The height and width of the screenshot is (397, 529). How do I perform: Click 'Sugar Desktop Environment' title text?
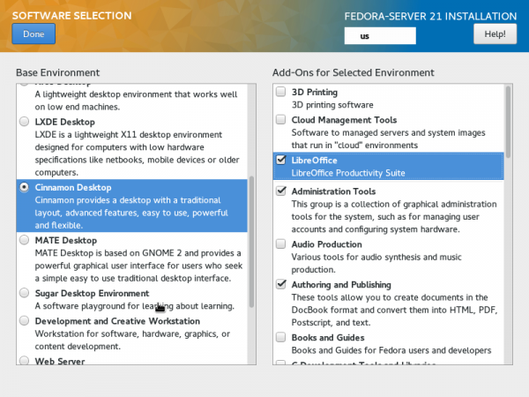92,294
